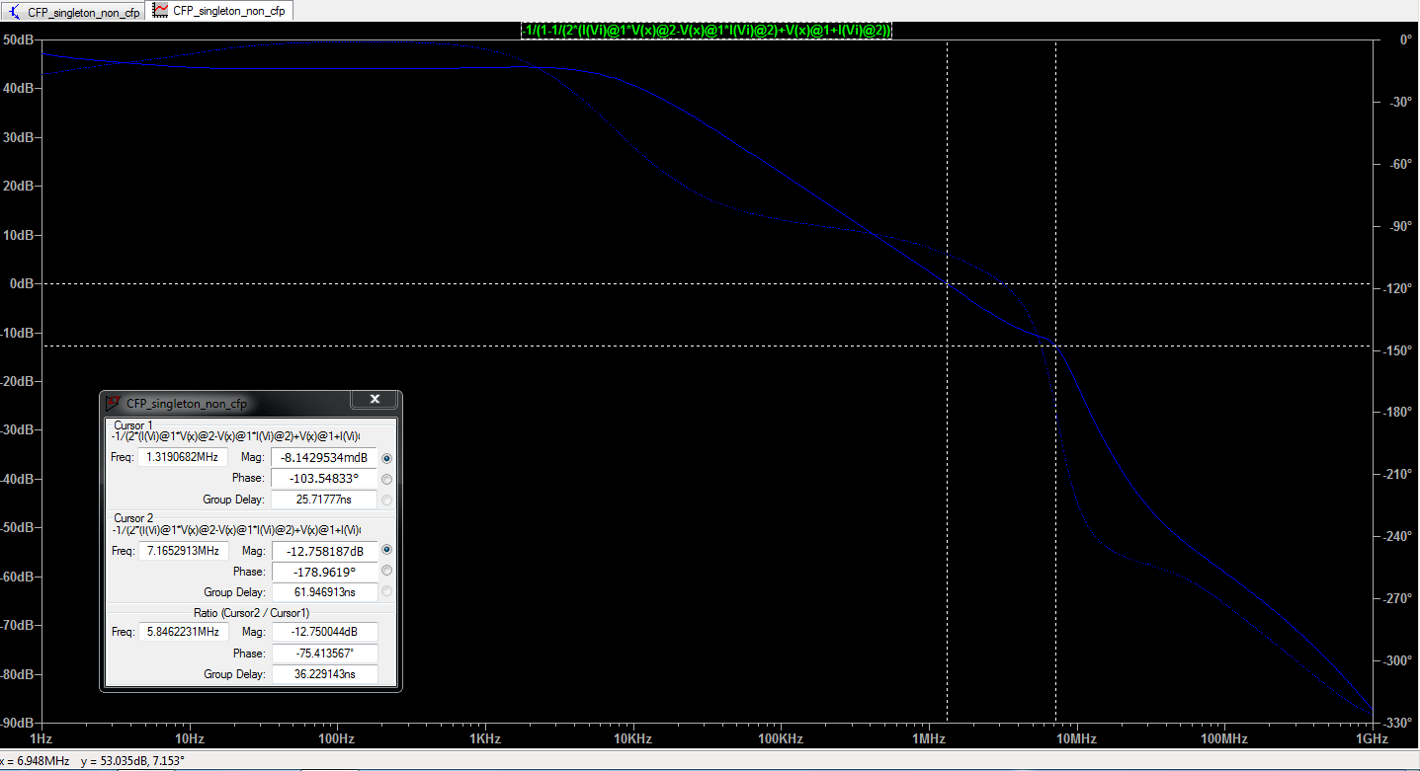Click the status bar x = 6.948MHz readout
Image resolution: width=1420 pixels, height=771 pixels.
[x=36, y=761]
